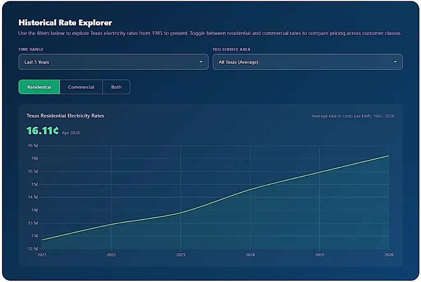Click the 16.11¢ current rate value
Image resolution: width=421 pixels, height=282 pixels.
pos(42,131)
